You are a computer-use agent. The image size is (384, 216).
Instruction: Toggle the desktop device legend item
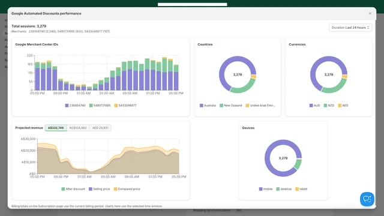[x=284, y=189]
